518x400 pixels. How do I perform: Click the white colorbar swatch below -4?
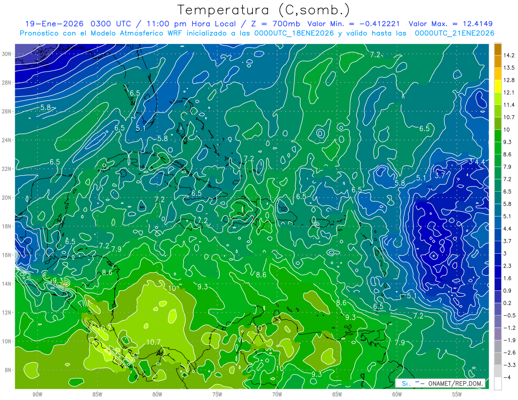tap(498, 383)
